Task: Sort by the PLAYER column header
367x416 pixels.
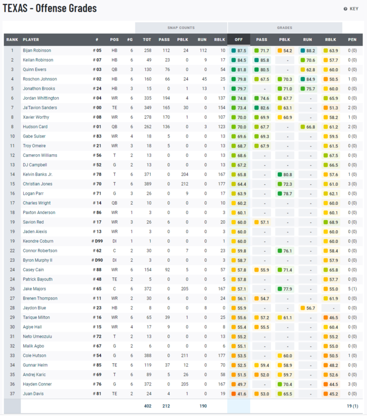Action: 31,40
